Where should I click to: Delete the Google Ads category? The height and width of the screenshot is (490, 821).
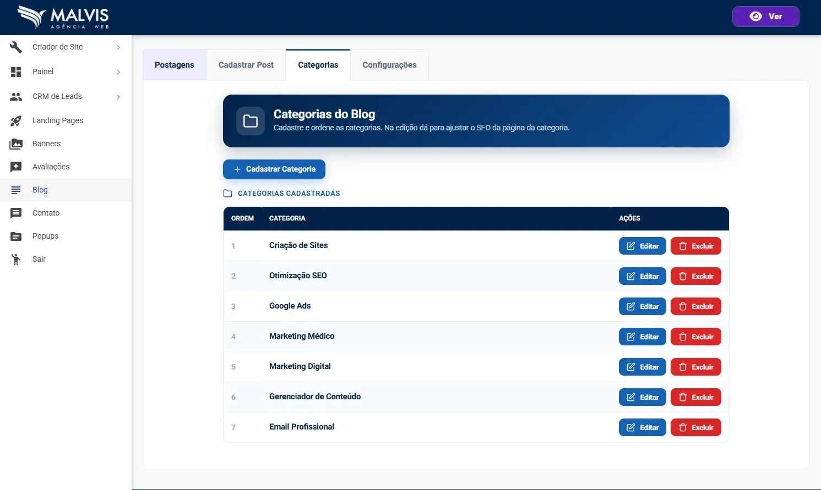click(696, 306)
